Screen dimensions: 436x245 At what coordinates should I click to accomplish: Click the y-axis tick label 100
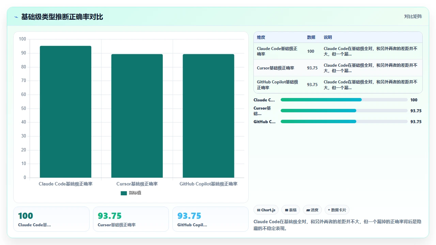click(x=22, y=39)
